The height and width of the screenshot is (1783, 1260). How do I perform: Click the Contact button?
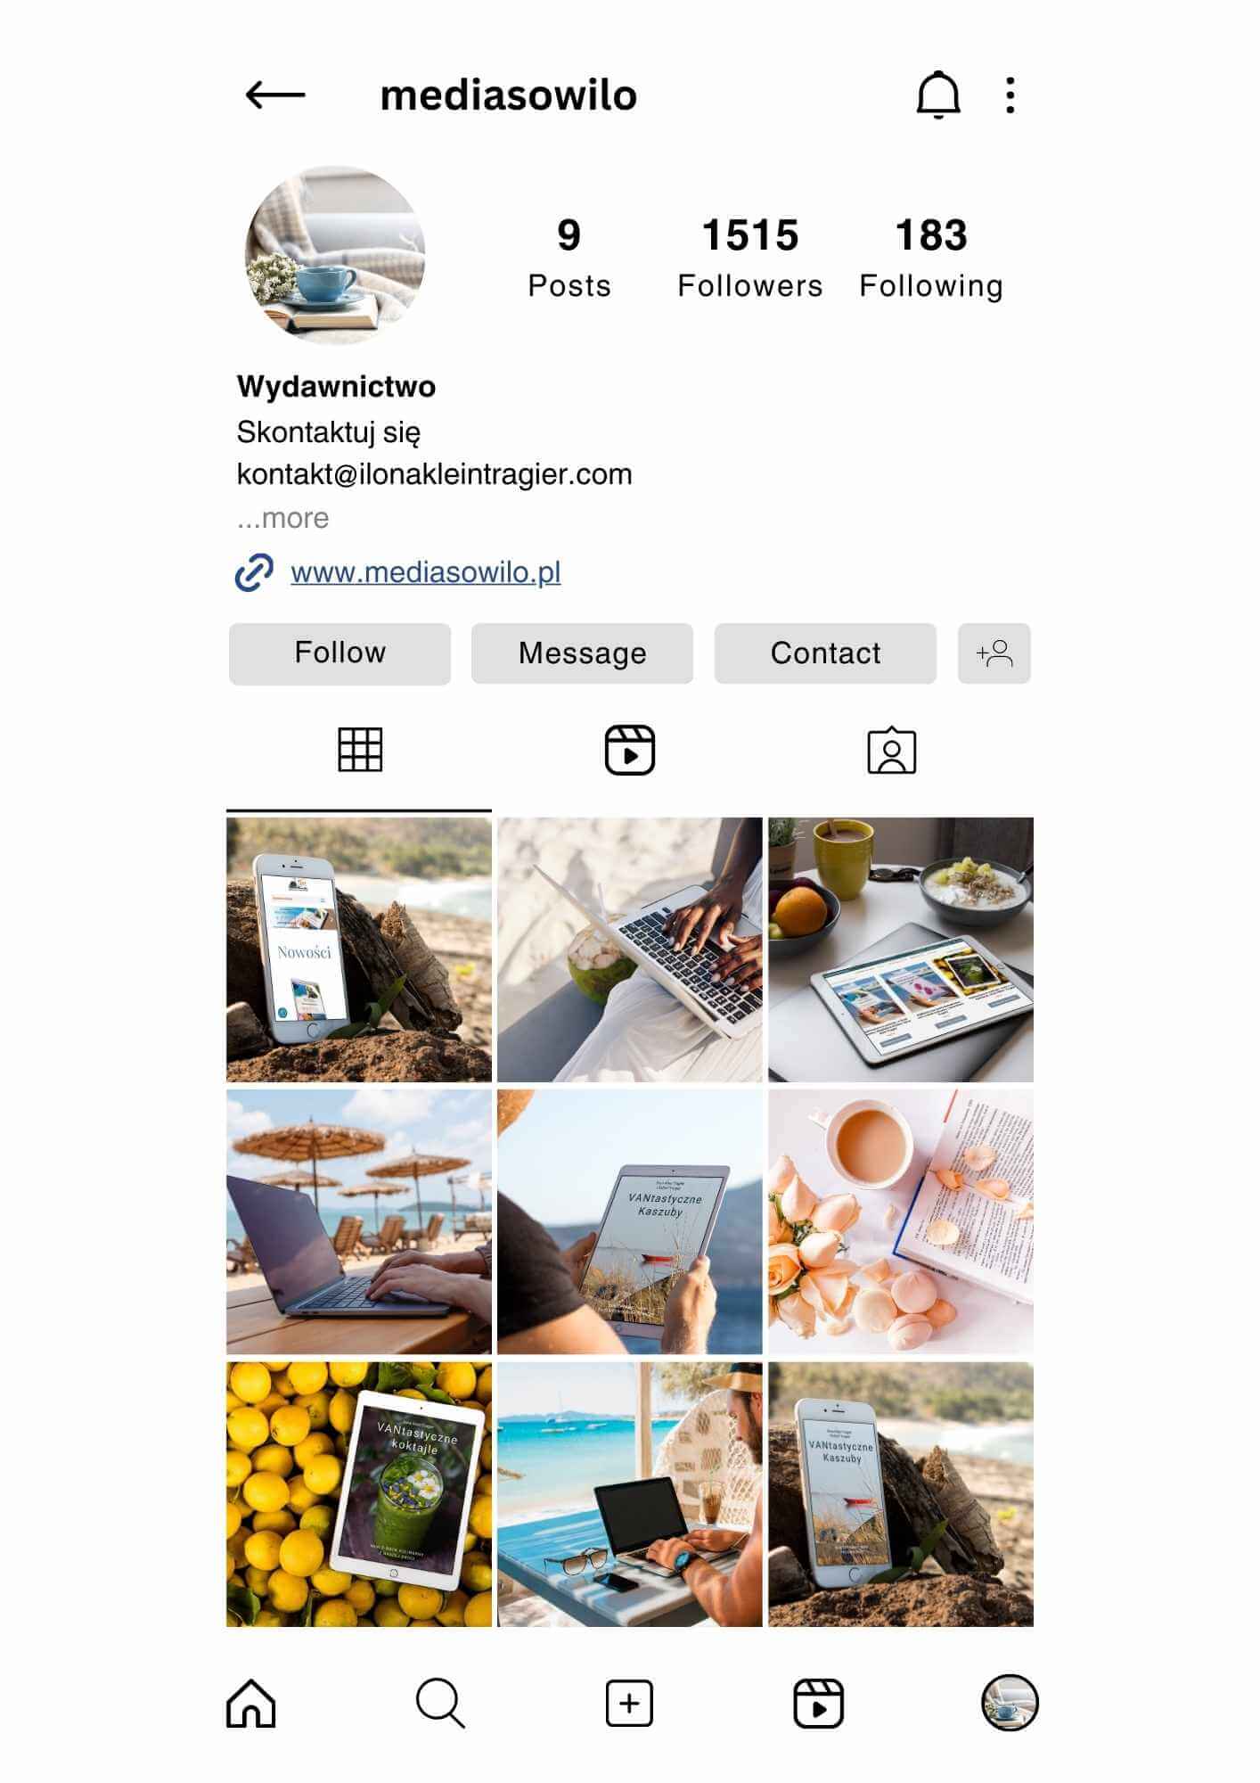click(825, 653)
